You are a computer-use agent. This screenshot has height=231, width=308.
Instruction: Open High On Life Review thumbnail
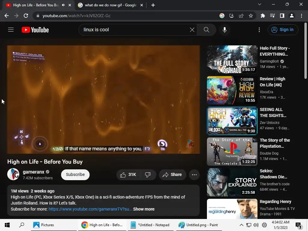[232, 90]
